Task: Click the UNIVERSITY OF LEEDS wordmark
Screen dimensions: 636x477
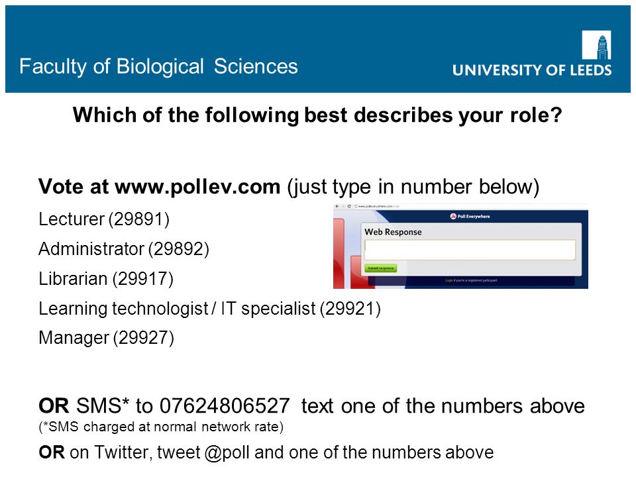Action: click(x=532, y=70)
